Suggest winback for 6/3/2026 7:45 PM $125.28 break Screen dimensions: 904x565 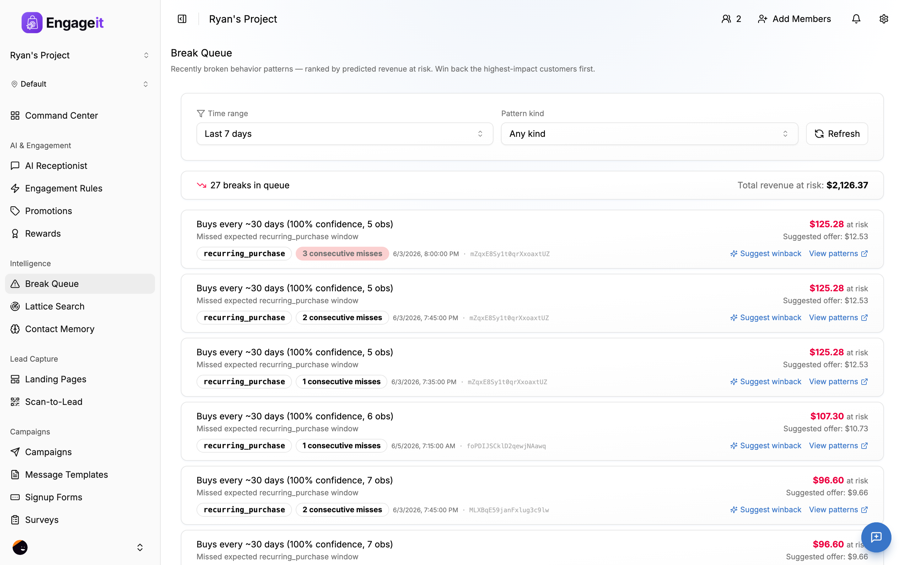coord(765,318)
